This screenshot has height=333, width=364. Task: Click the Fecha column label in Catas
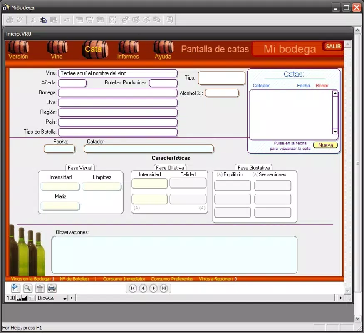pyautogui.click(x=303, y=85)
